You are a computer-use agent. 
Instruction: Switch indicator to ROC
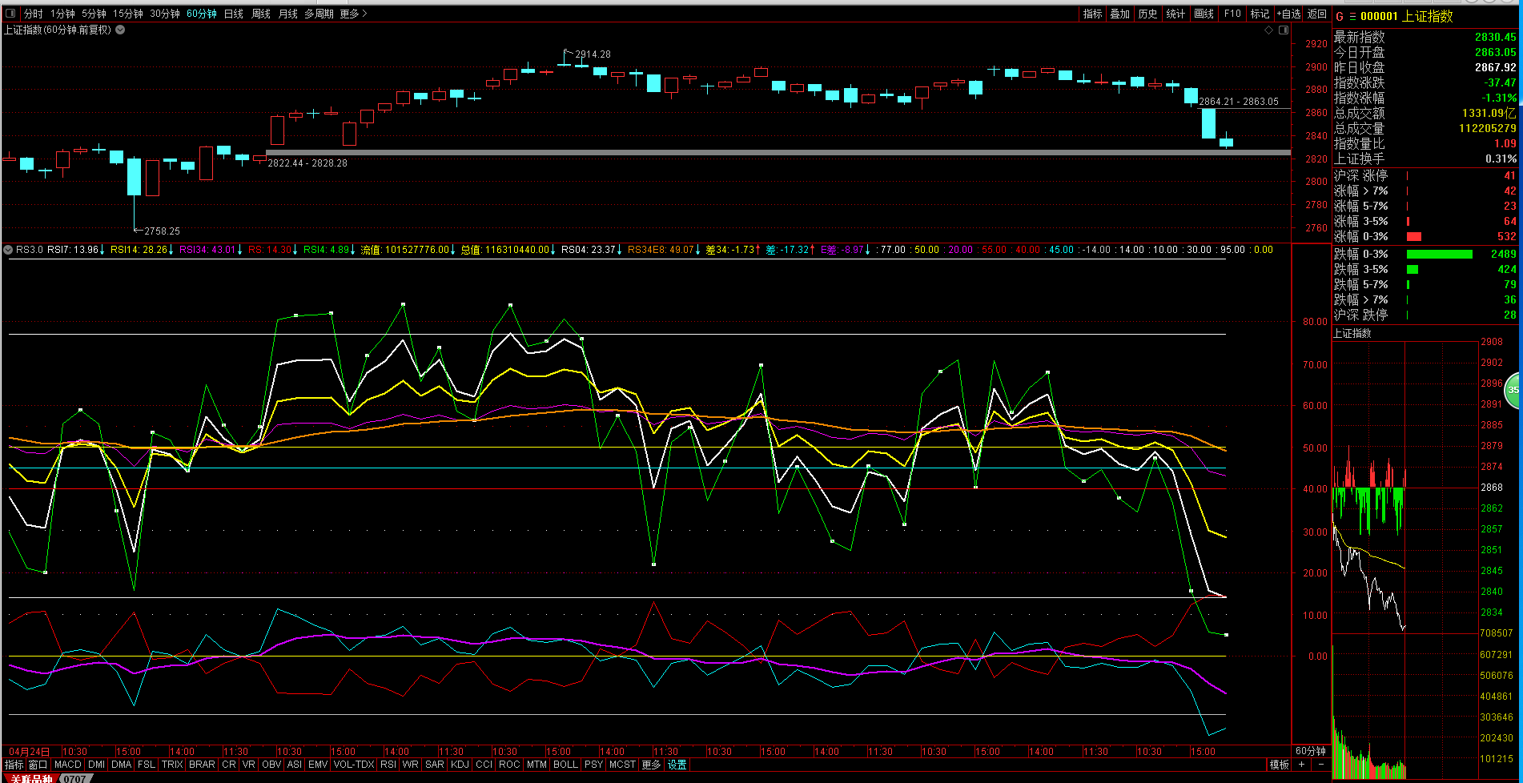509,765
